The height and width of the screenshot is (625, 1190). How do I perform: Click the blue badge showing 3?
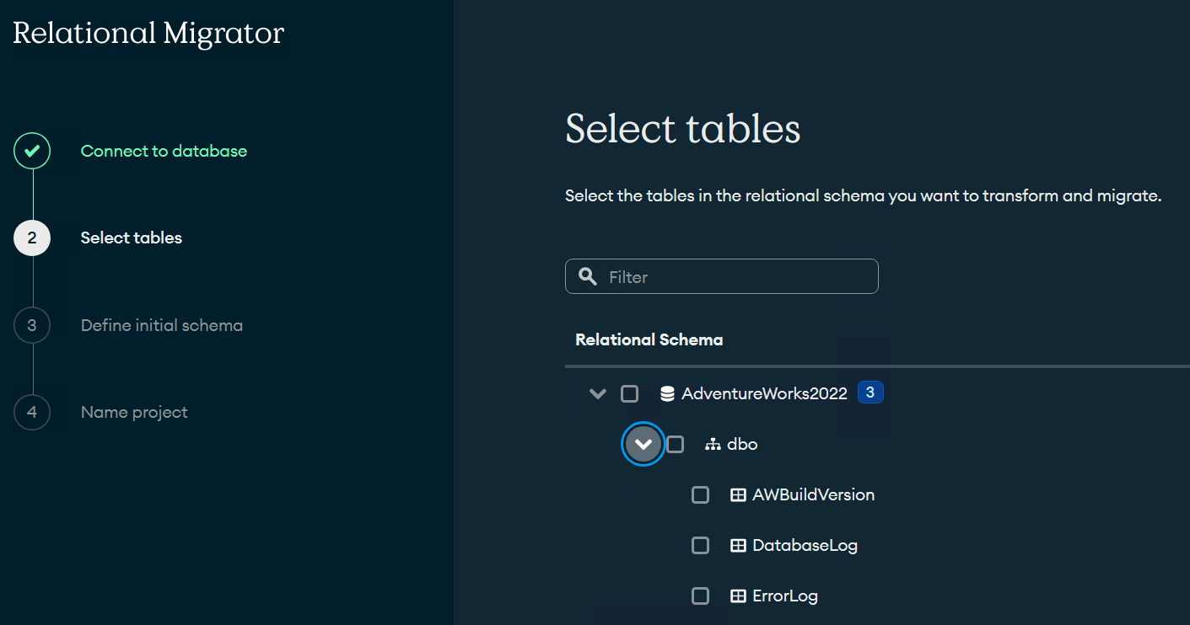point(870,393)
